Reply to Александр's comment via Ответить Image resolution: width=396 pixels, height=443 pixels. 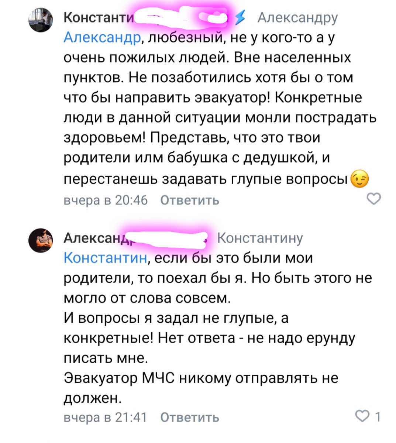click(189, 418)
